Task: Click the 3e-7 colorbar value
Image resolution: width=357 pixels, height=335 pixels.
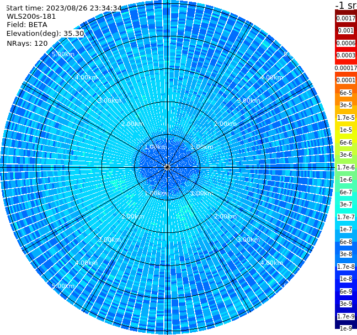Action: pos(346,204)
